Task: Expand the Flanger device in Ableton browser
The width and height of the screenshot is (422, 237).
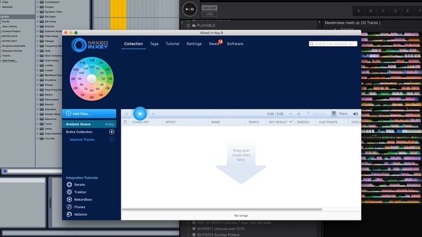Action: coord(38,41)
